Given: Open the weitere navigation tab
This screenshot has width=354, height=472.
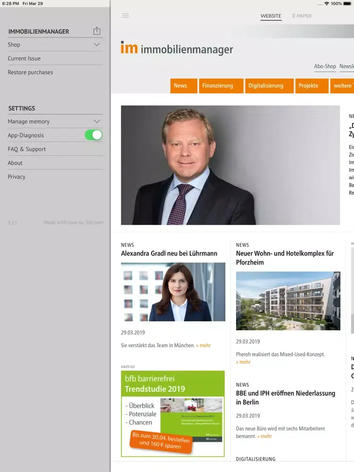Looking at the screenshot, I should click(342, 86).
